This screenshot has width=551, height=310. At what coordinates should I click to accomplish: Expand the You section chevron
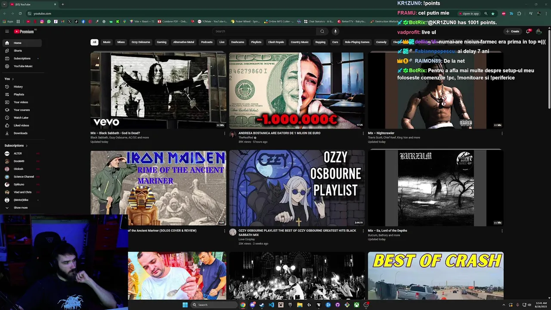(x=13, y=79)
